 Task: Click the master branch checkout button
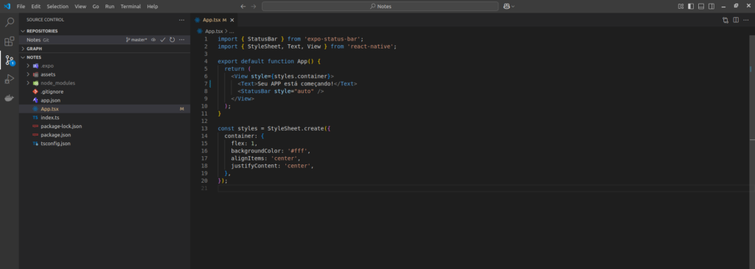[x=136, y=40]
